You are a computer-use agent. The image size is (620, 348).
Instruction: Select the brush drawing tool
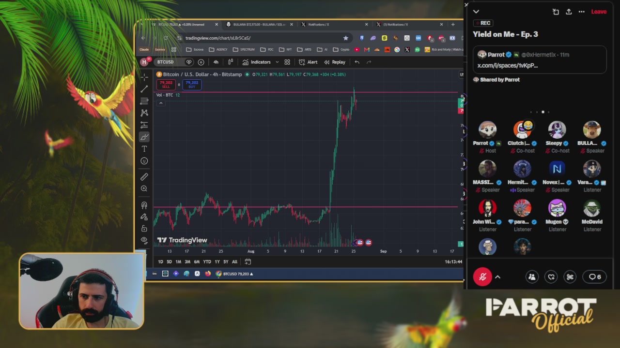144,137
